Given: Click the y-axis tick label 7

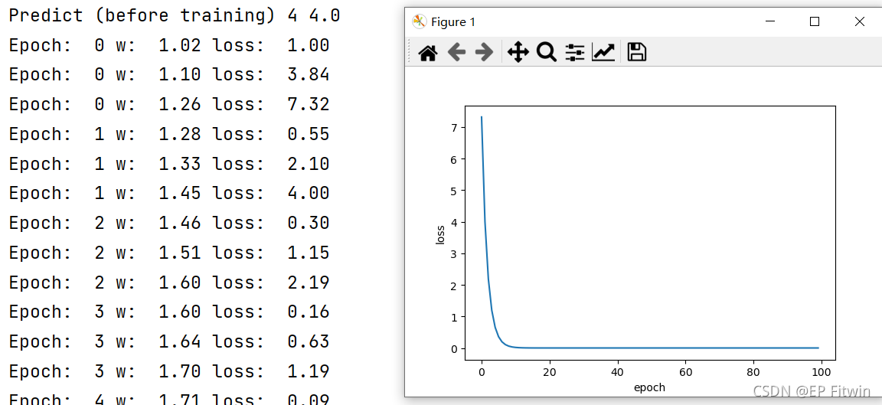Looking at the screenshot, I should (453, 128).
